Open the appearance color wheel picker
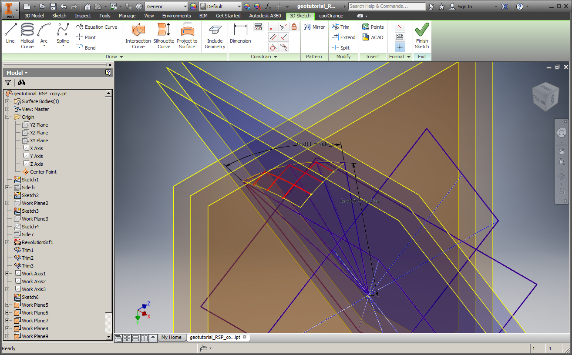 [x=193, y=7]
